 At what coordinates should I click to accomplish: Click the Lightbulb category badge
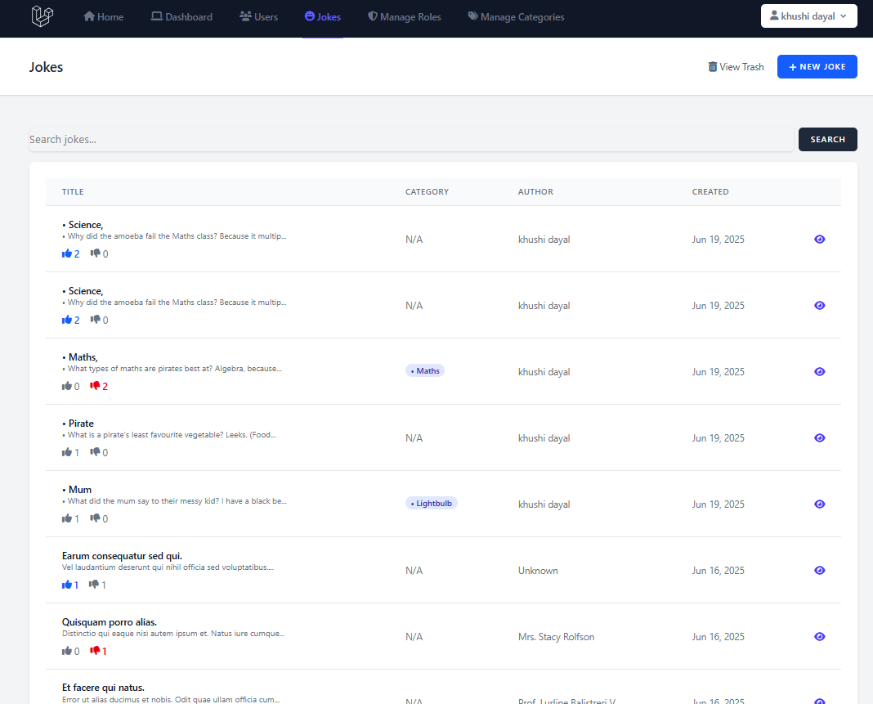pos(432,504)
